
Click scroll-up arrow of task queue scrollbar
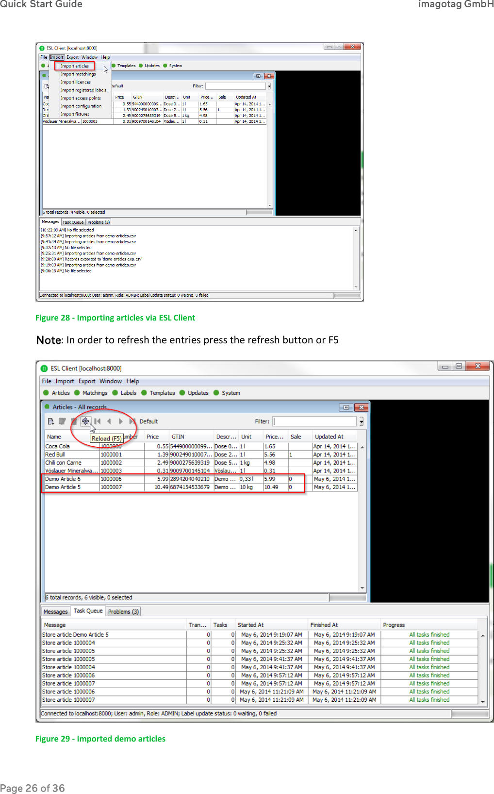[x=482, y=635]
